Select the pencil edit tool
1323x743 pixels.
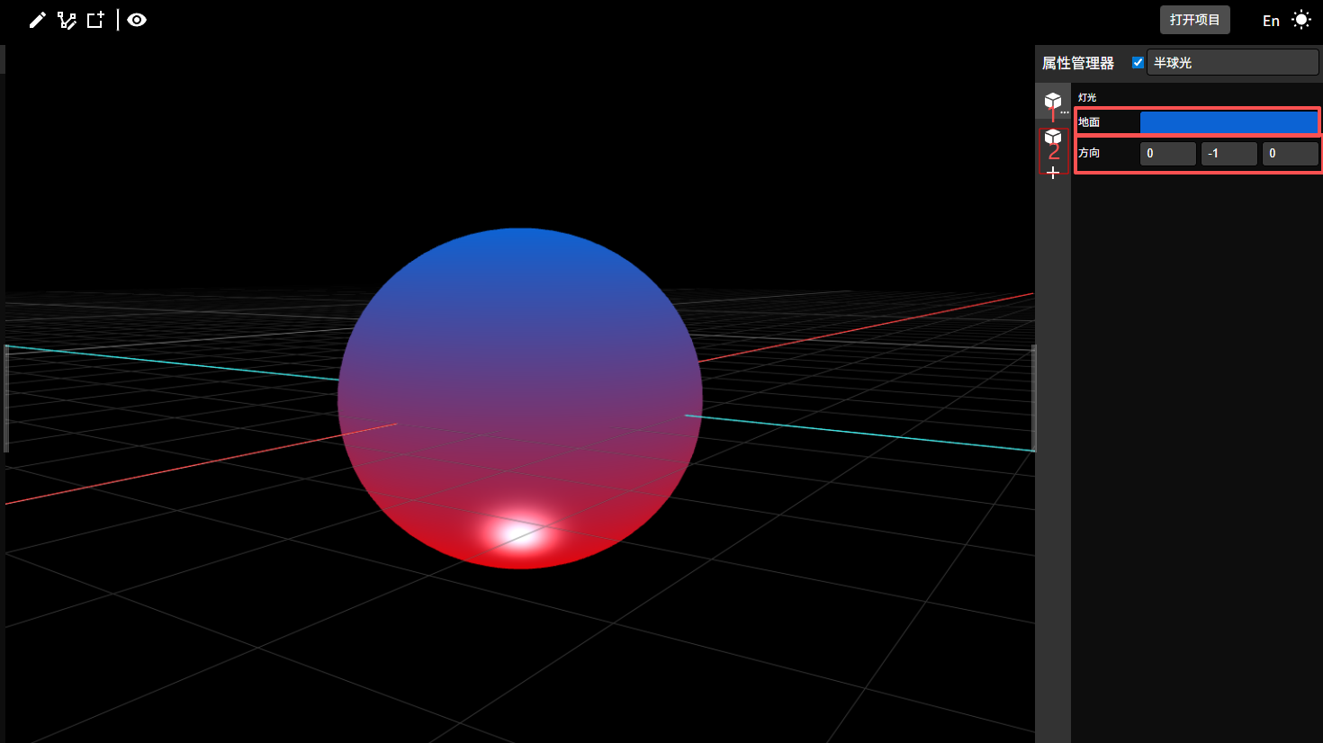(x=37, y=20)
